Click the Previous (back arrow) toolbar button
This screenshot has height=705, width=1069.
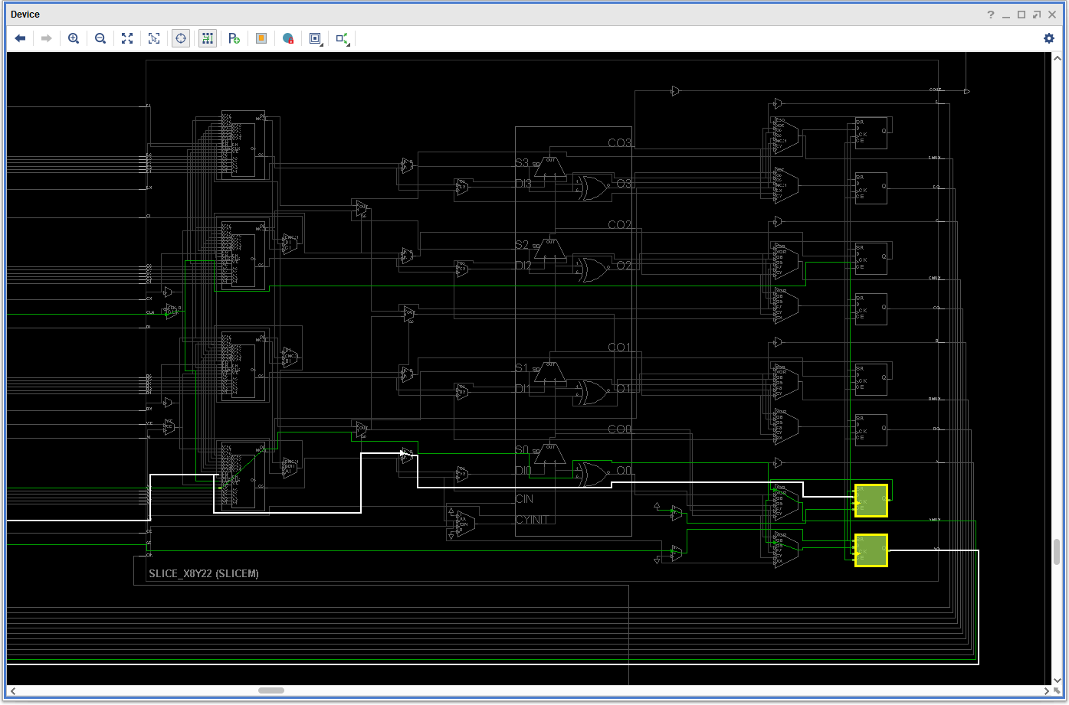[x=21, y=38]
